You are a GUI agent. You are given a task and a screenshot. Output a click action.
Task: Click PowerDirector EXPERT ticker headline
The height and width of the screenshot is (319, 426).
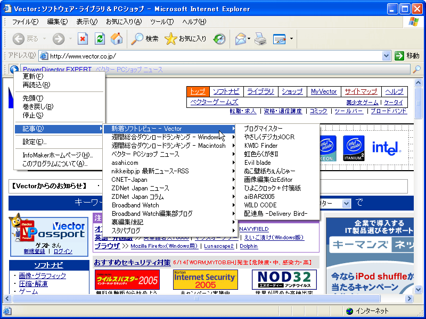(x=58, y=70)
